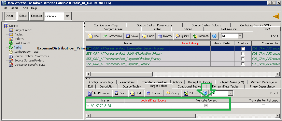Open the Views menu
The width and height of the screenshot is (282, 121).
pos(14,8)
